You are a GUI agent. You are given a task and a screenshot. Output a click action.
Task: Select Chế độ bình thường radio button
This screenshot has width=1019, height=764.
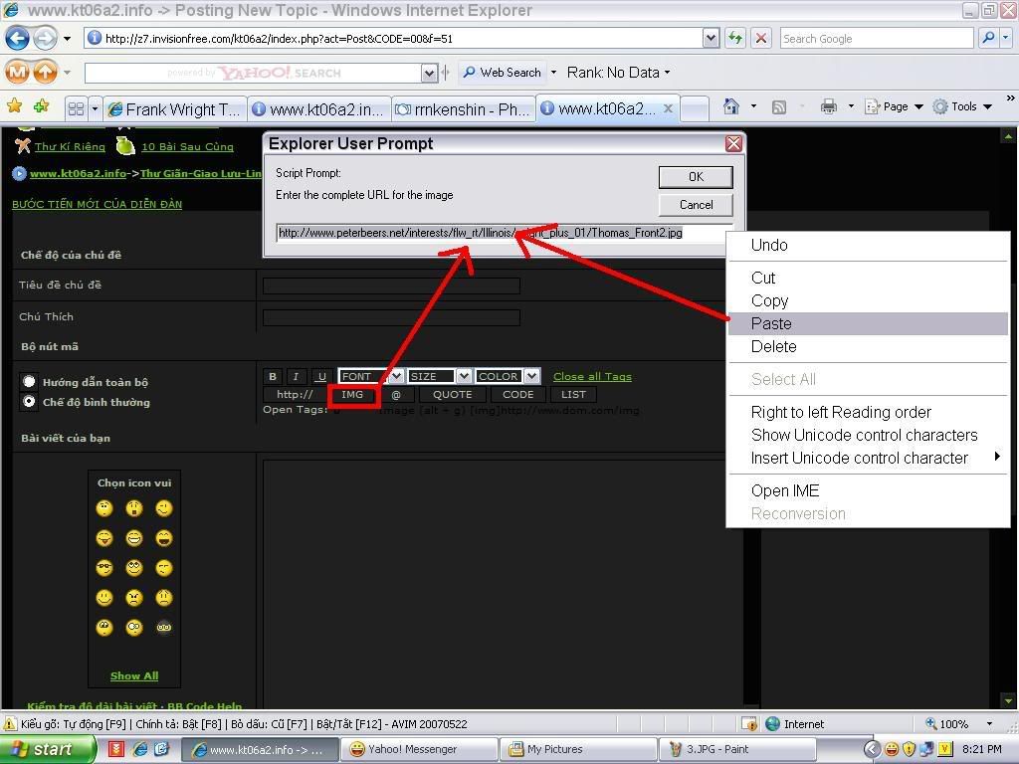click(29, 402)
